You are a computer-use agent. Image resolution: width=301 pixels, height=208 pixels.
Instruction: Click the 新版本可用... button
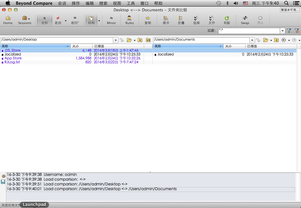pos(290,10)
